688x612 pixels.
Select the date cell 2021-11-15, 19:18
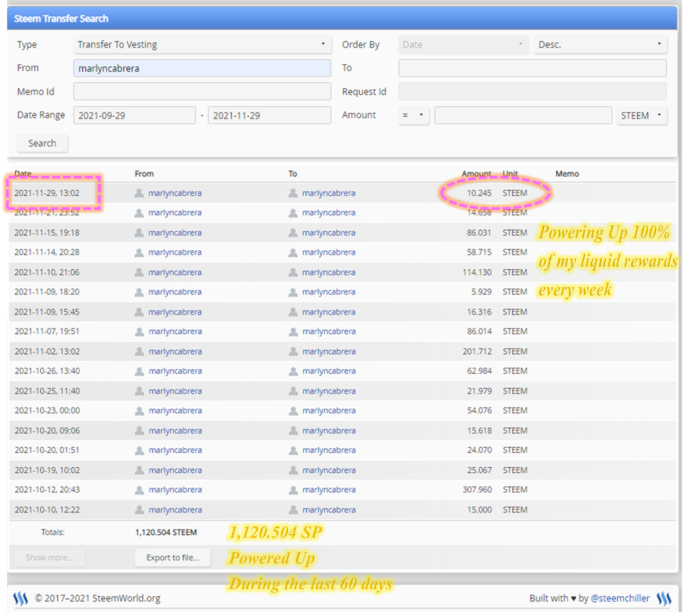point(47,233)
